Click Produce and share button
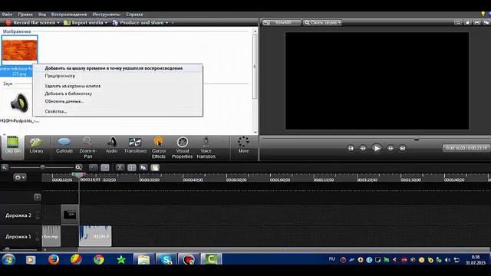This screenshot has height=276, width=491. [138, 22]
